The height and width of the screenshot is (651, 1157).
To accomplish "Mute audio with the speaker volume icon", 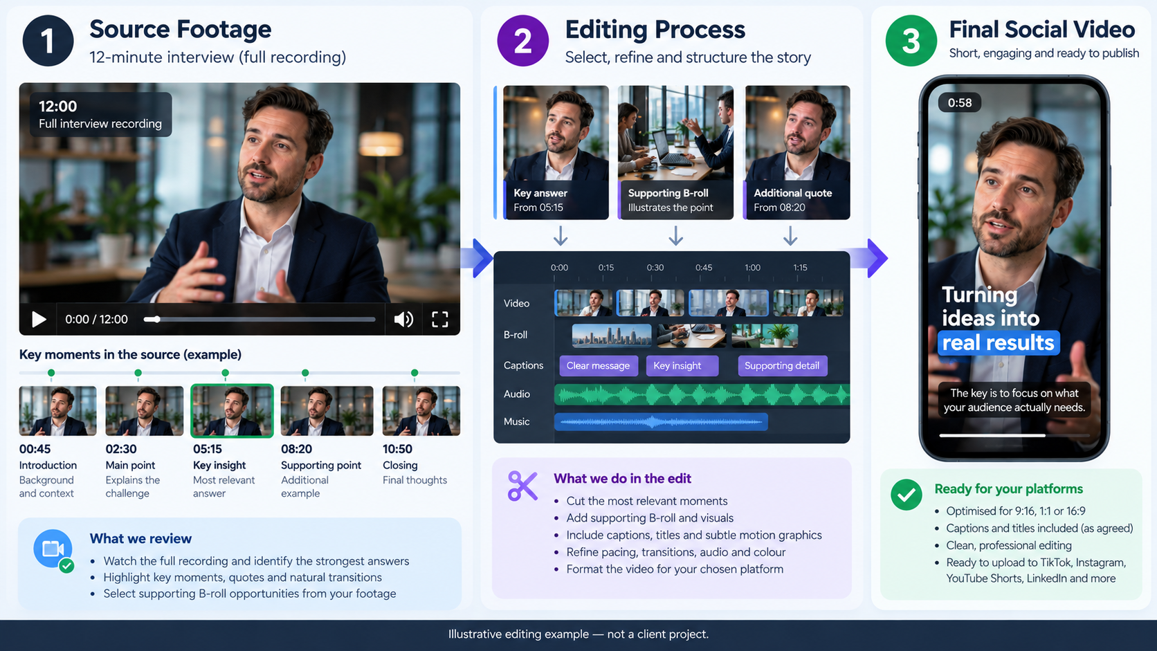I will click(x=403, y=319).
